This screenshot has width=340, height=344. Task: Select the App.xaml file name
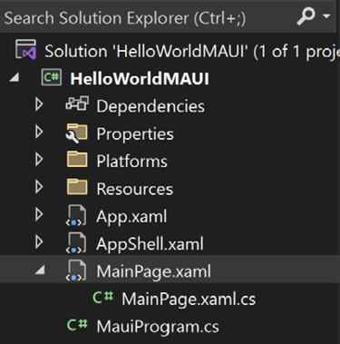pos(131,217)
